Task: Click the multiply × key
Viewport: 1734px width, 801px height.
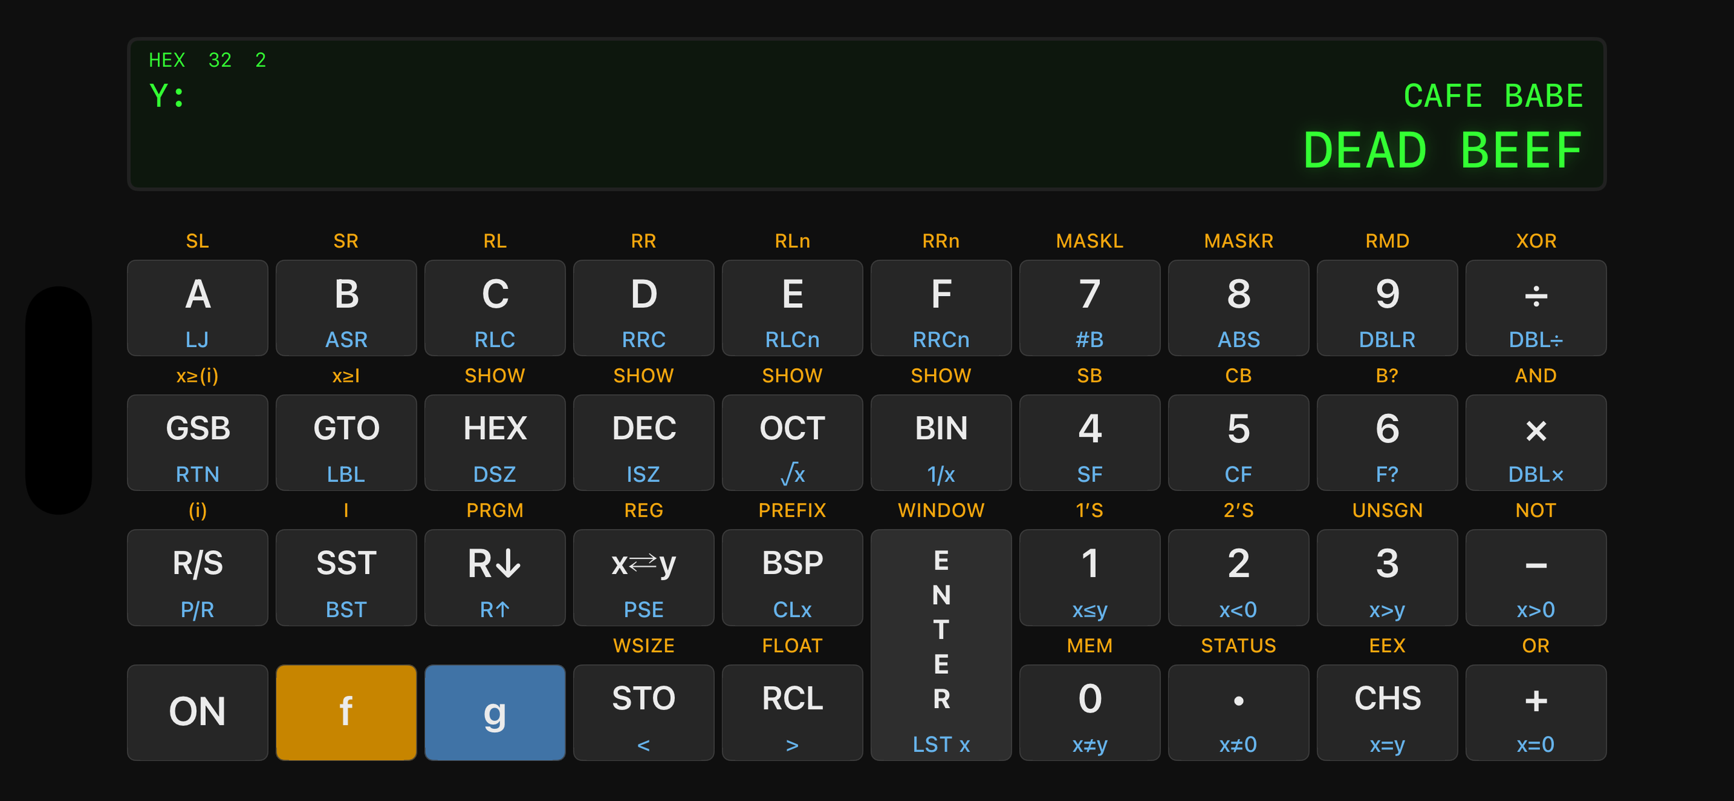Action: point(1536,442)
